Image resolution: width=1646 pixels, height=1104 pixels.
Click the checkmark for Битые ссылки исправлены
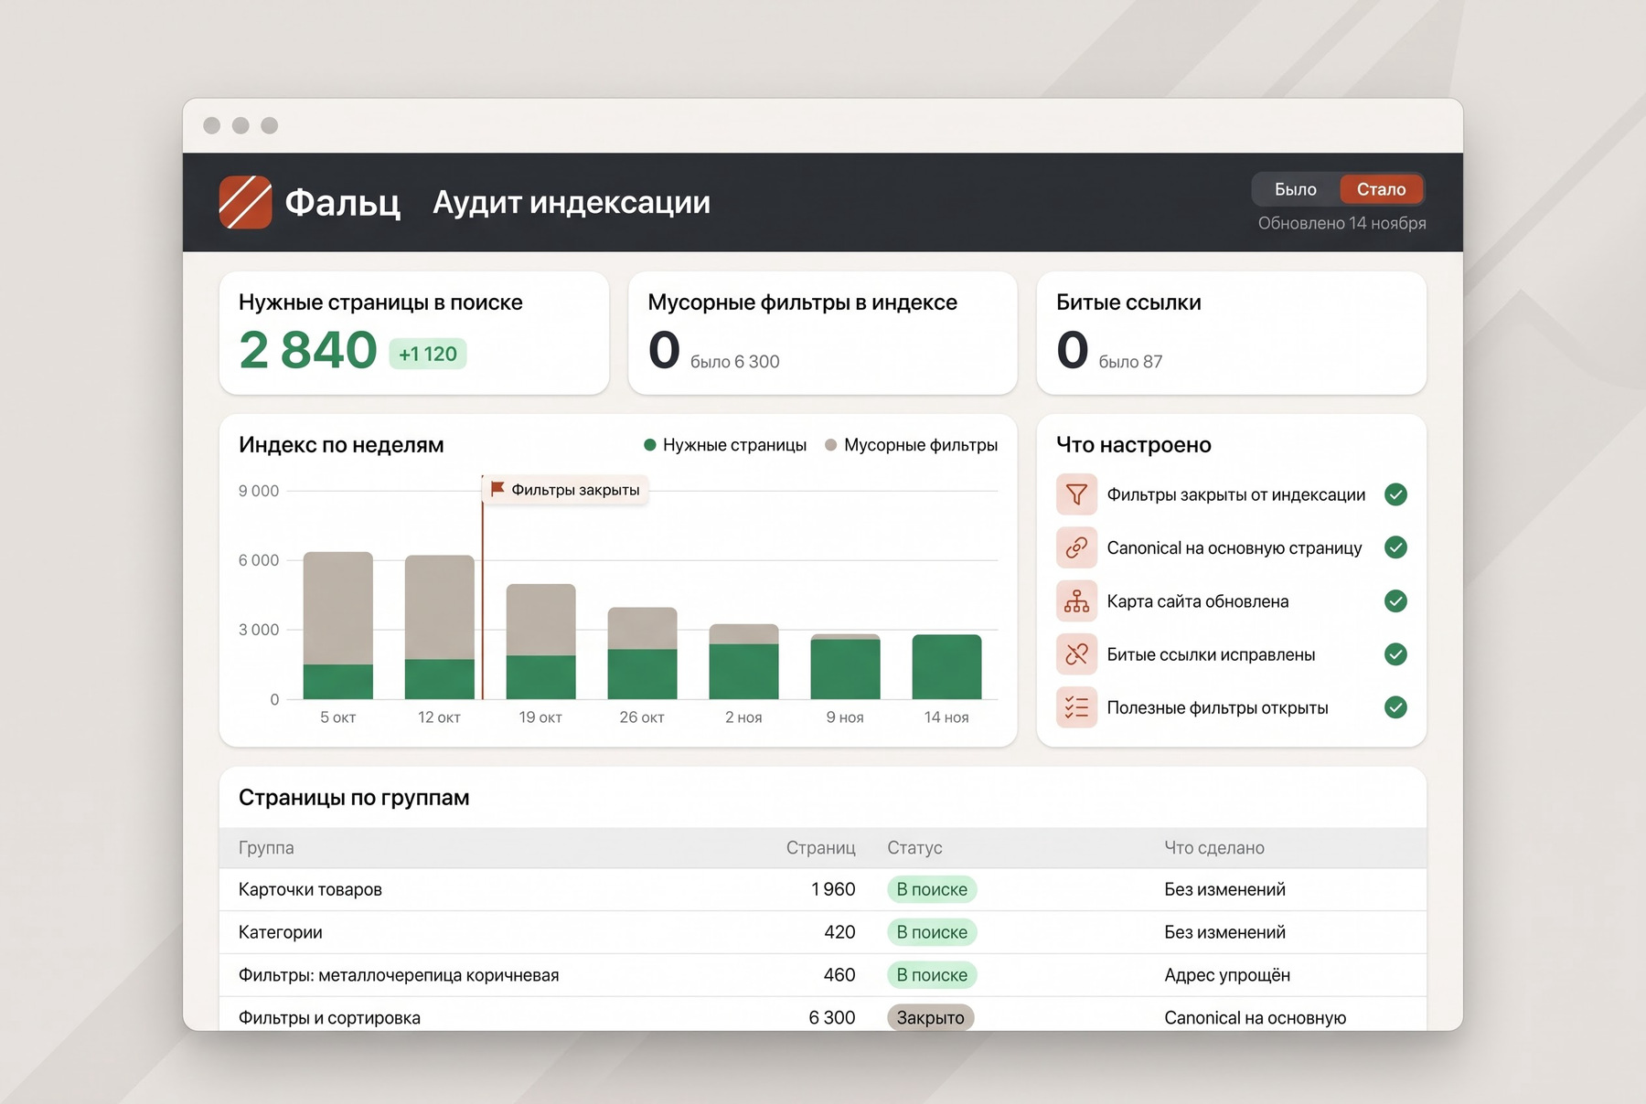click(x=1395, y=654)
